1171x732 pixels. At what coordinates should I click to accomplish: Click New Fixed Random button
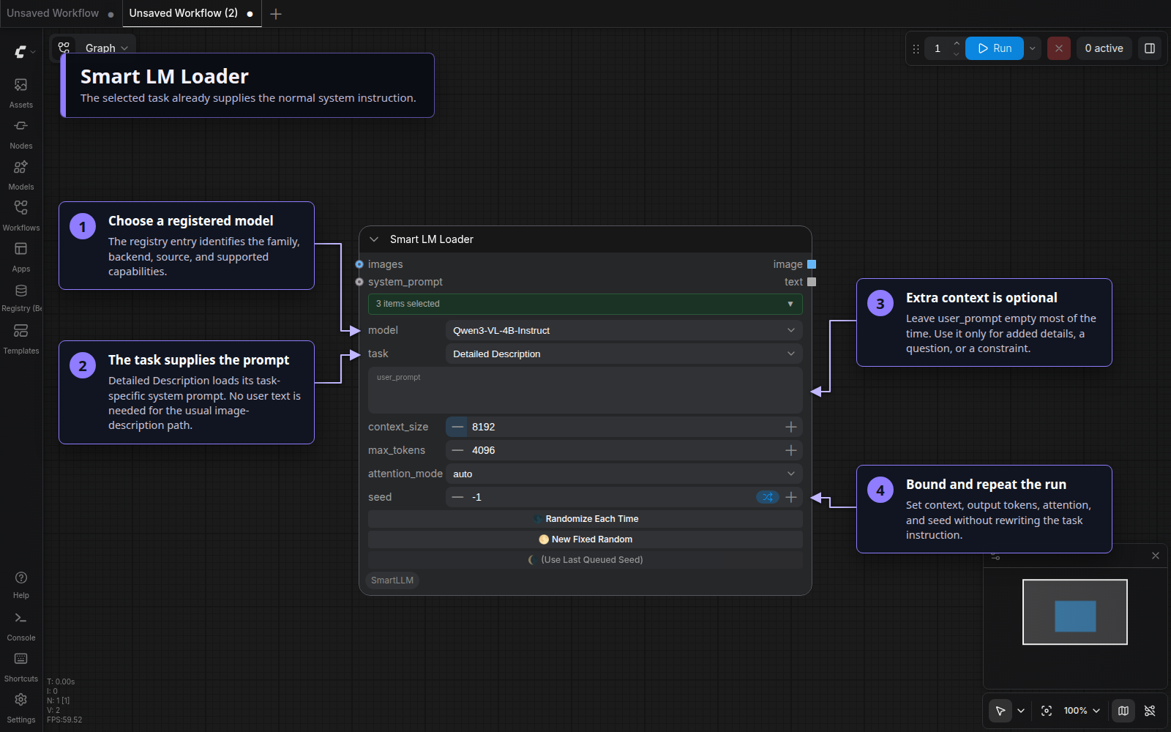[x=585, y=539]
